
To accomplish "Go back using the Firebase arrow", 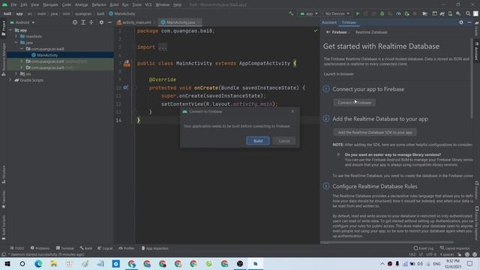I will [328, 32].
